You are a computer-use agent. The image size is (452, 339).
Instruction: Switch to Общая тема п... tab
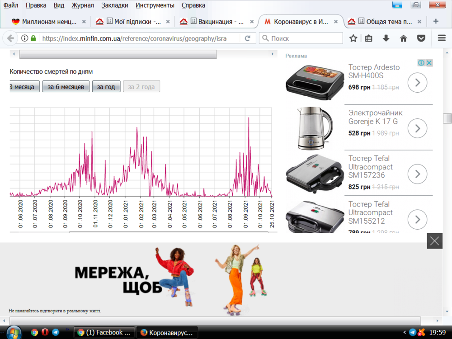385,22
